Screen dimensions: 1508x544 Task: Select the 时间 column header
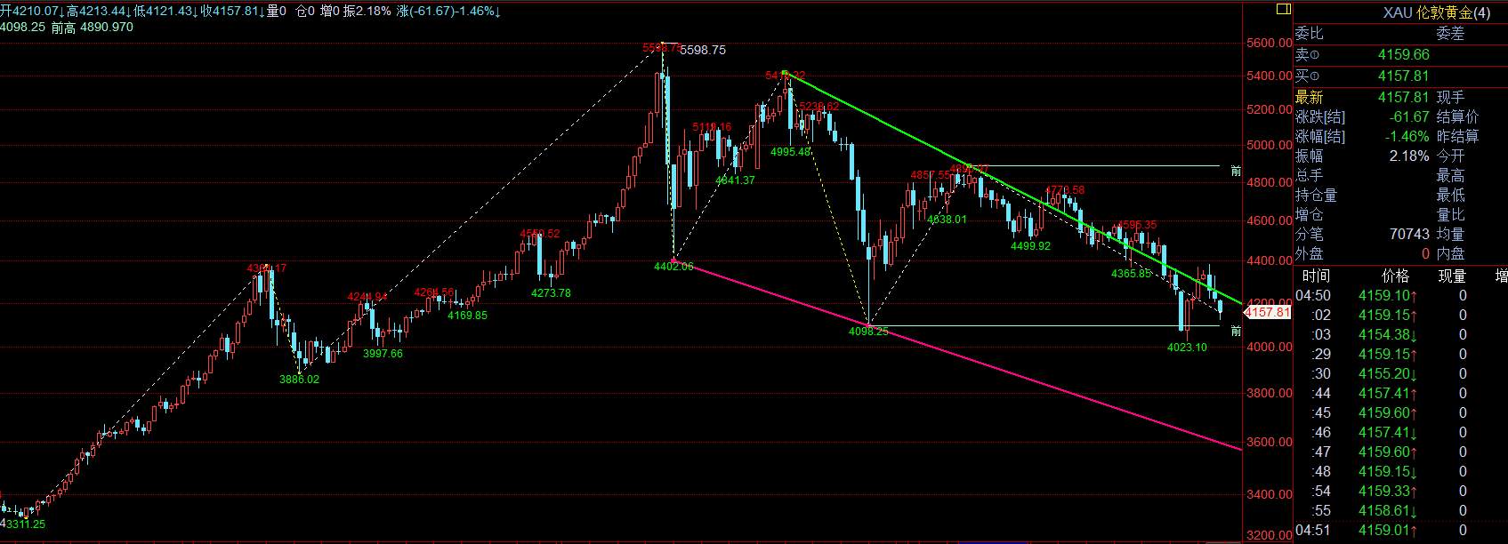(1316, 276)
